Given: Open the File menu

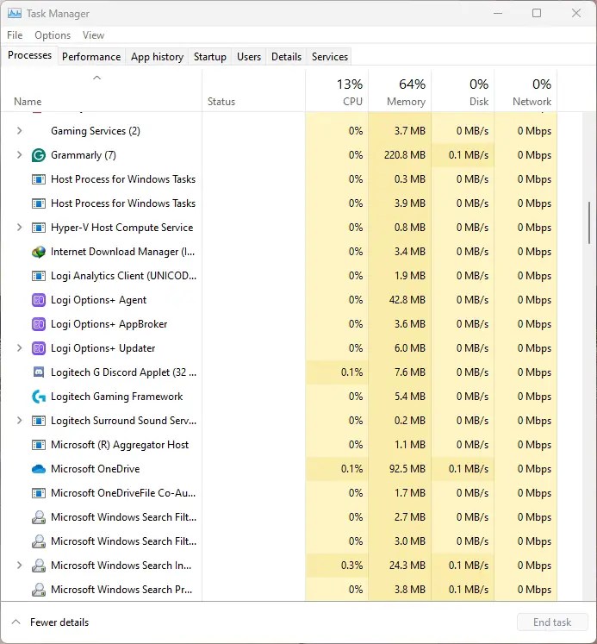Looking at the screenshot, I should click(15, 35).
